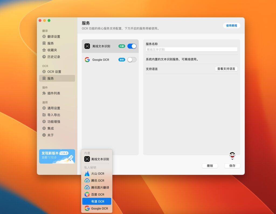276x214 pixels.
Task: Enable the Google OCR service toggle
Action: (132, 60)
